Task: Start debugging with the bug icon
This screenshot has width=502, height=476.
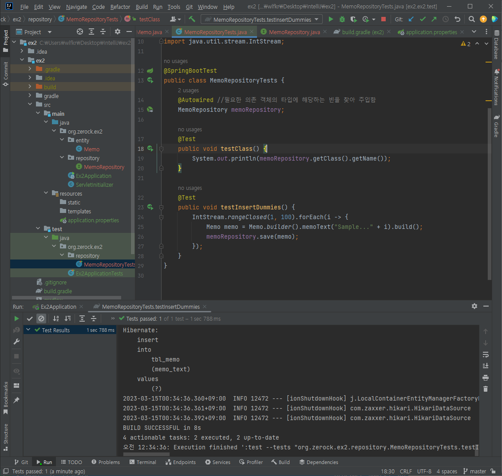Action: coord(342,19)
